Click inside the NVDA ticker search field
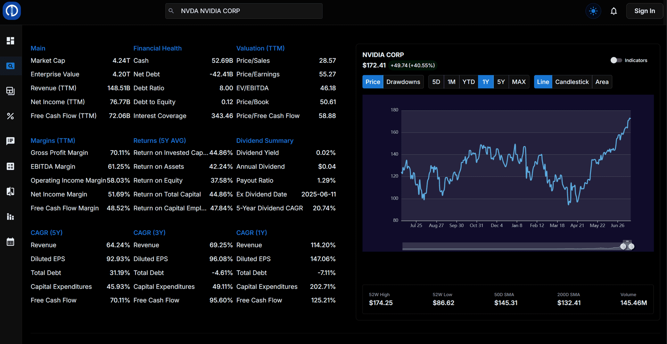 click(x=244, y=11)
